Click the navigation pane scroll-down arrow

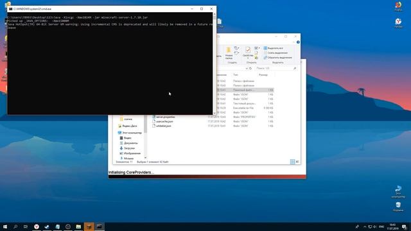coord(145,158)
